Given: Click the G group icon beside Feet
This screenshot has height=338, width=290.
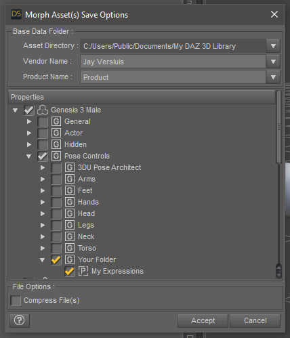Looking at the screenshot, I should tap(70, 190).
